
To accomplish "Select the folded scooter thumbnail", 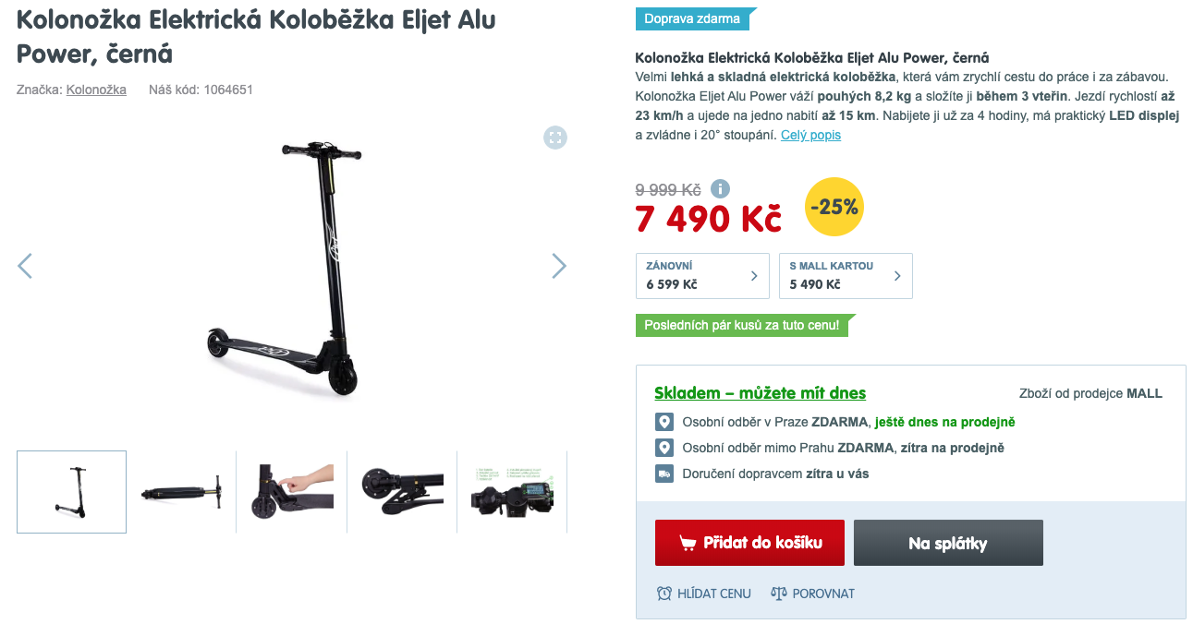I will [x=181, y=492].
